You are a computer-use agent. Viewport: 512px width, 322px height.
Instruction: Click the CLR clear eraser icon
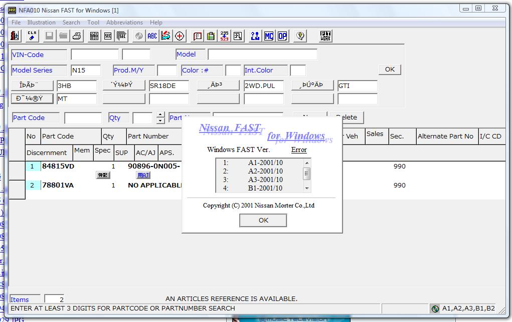(32, 35)
